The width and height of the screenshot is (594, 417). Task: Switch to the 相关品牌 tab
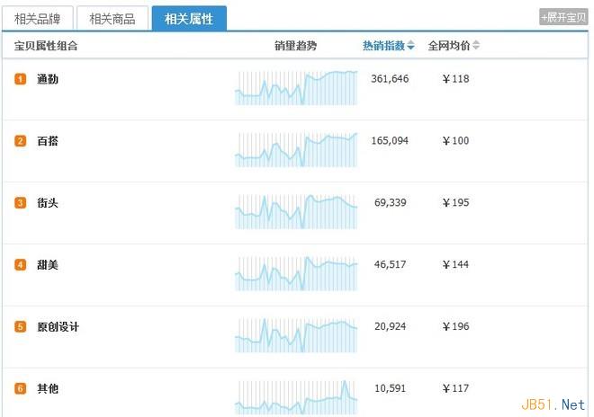click(38, 18)
